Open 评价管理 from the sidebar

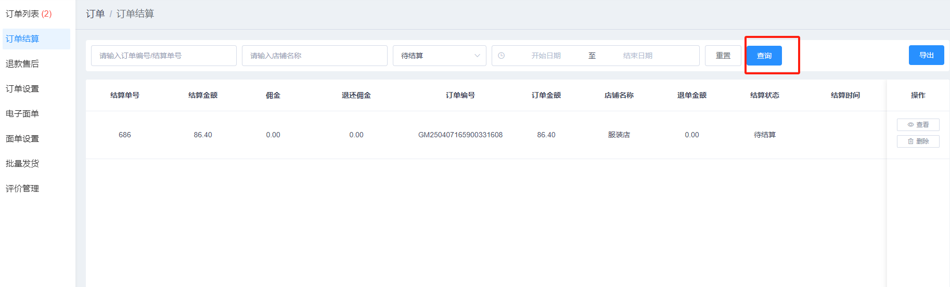pos(22,189)
